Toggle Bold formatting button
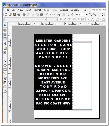Viewport: 109px width, 126px height. pos(61,19)
